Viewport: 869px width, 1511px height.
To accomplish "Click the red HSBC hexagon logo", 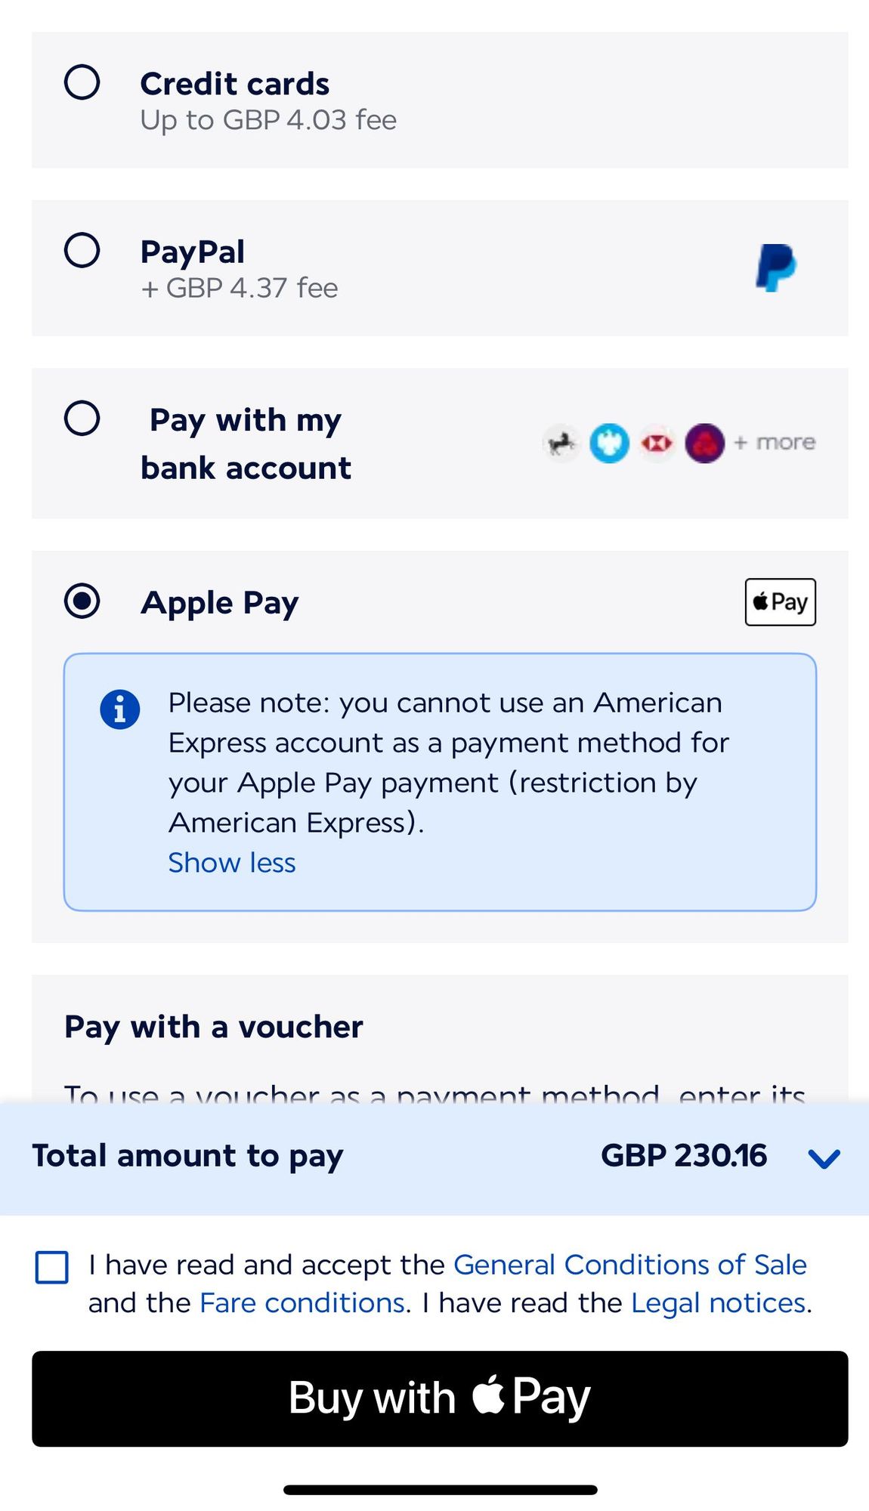I will pyautogui.click(x=657, y=443).
